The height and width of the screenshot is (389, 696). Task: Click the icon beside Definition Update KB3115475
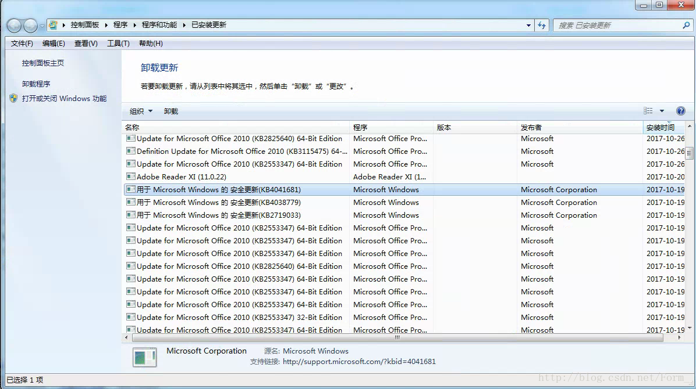(130, 151)
